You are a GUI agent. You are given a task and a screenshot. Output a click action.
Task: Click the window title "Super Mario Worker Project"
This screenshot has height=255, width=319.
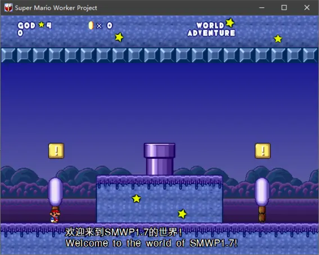click(x=56, y=8)
